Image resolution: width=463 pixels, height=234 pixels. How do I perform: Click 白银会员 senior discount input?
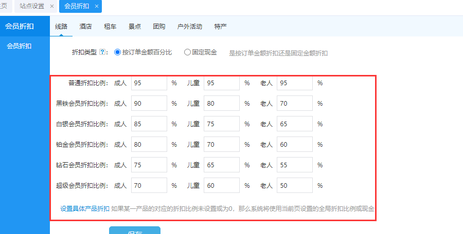coord(294,124)
